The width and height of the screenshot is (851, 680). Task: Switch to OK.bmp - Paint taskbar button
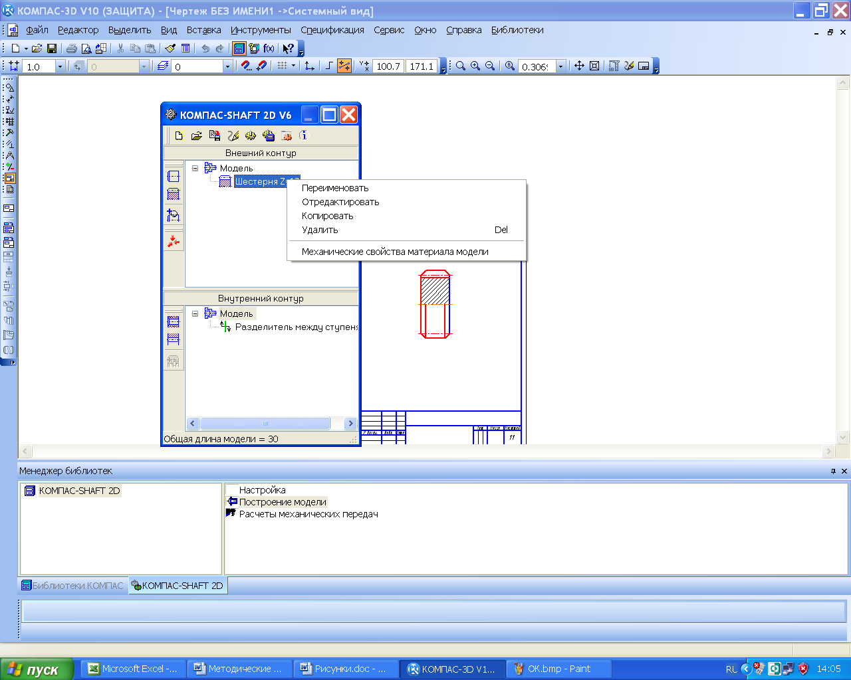click(559, 669)
